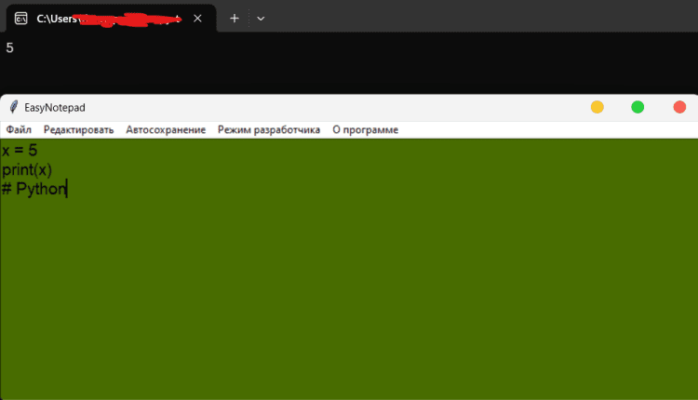Click the 'x = 5' line in editor
The height and width of the screenshot is (400, 698).
[x=20, y=151]
